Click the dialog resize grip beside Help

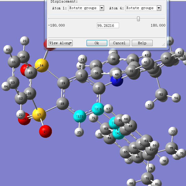163,45
